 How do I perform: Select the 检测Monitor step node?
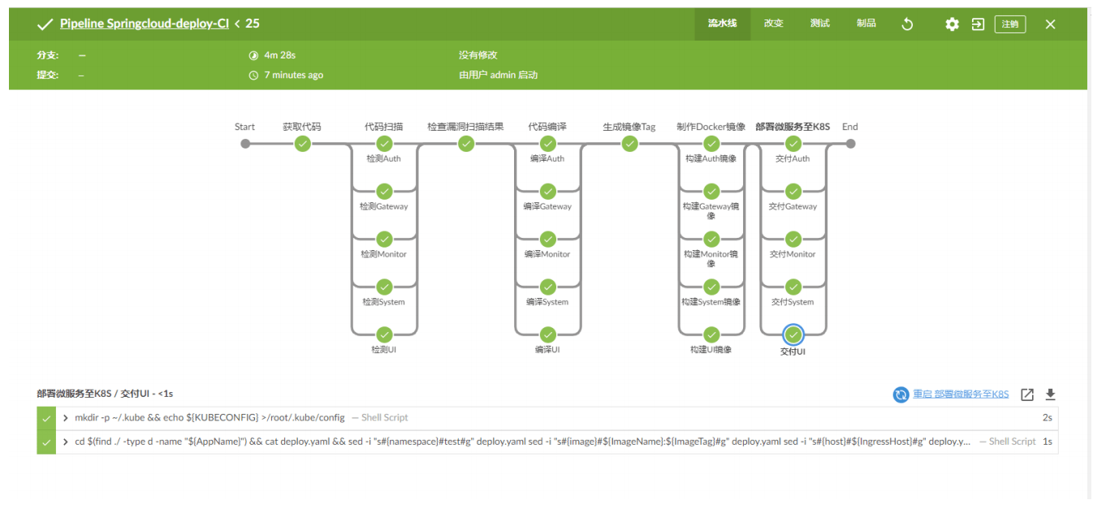click(x=385, y=239)
